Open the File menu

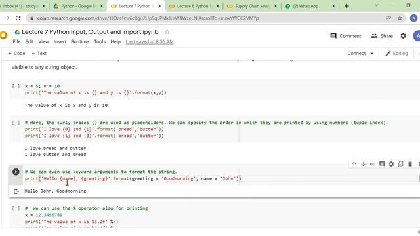(x=16, y=42)
